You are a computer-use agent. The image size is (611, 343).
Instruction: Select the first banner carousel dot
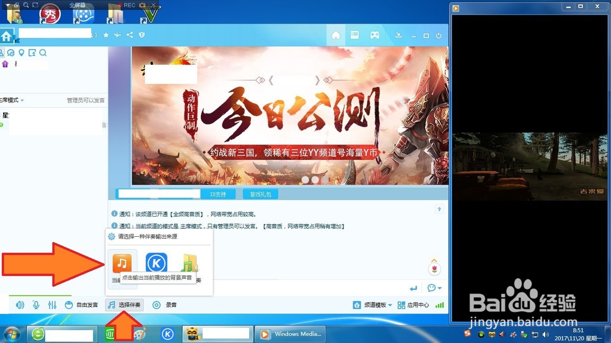305,179
